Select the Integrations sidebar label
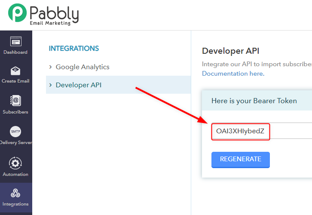 (15, 204)
